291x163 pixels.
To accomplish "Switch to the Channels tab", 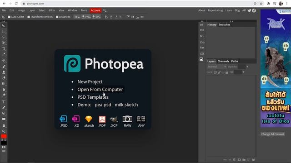I will click(x=223, y=61).
